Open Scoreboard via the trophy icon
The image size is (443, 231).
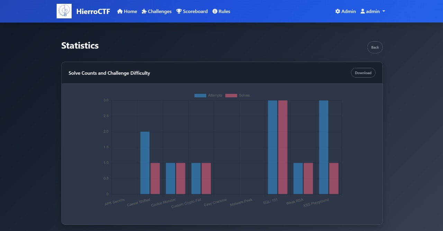pos(179,11)
